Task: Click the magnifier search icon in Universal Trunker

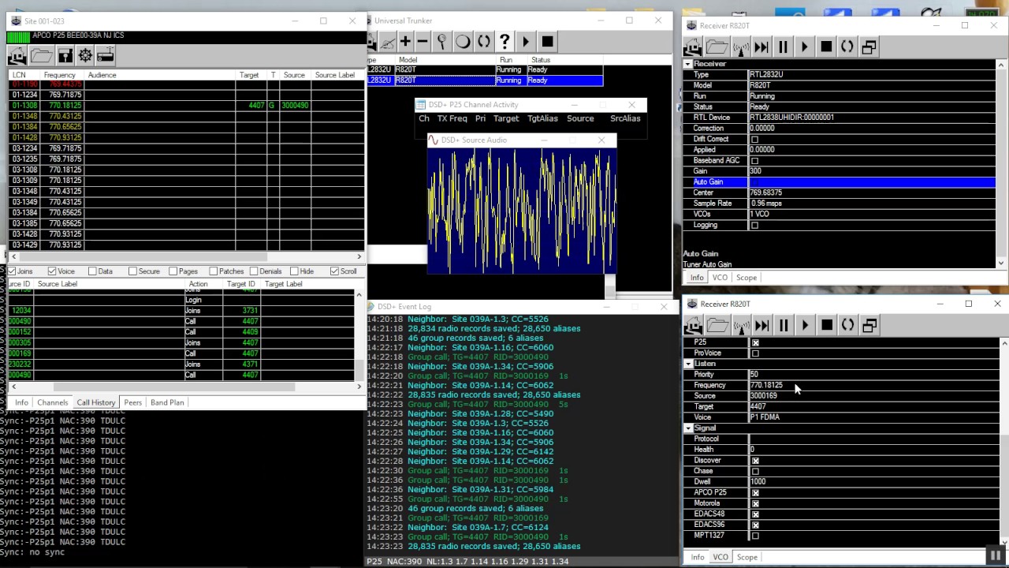Action: pyautogui.click(x=442, y=42)
